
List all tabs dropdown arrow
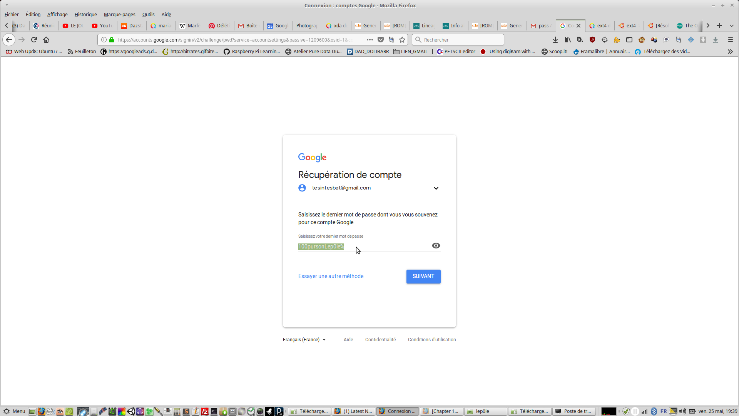tap(732, 25)
